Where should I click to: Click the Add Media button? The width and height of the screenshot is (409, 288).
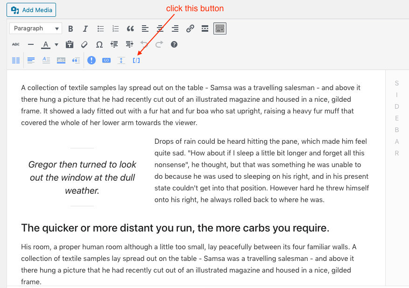pos(31,9)
